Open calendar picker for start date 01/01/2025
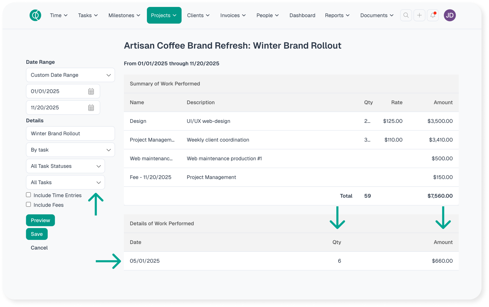 [91, 92]
